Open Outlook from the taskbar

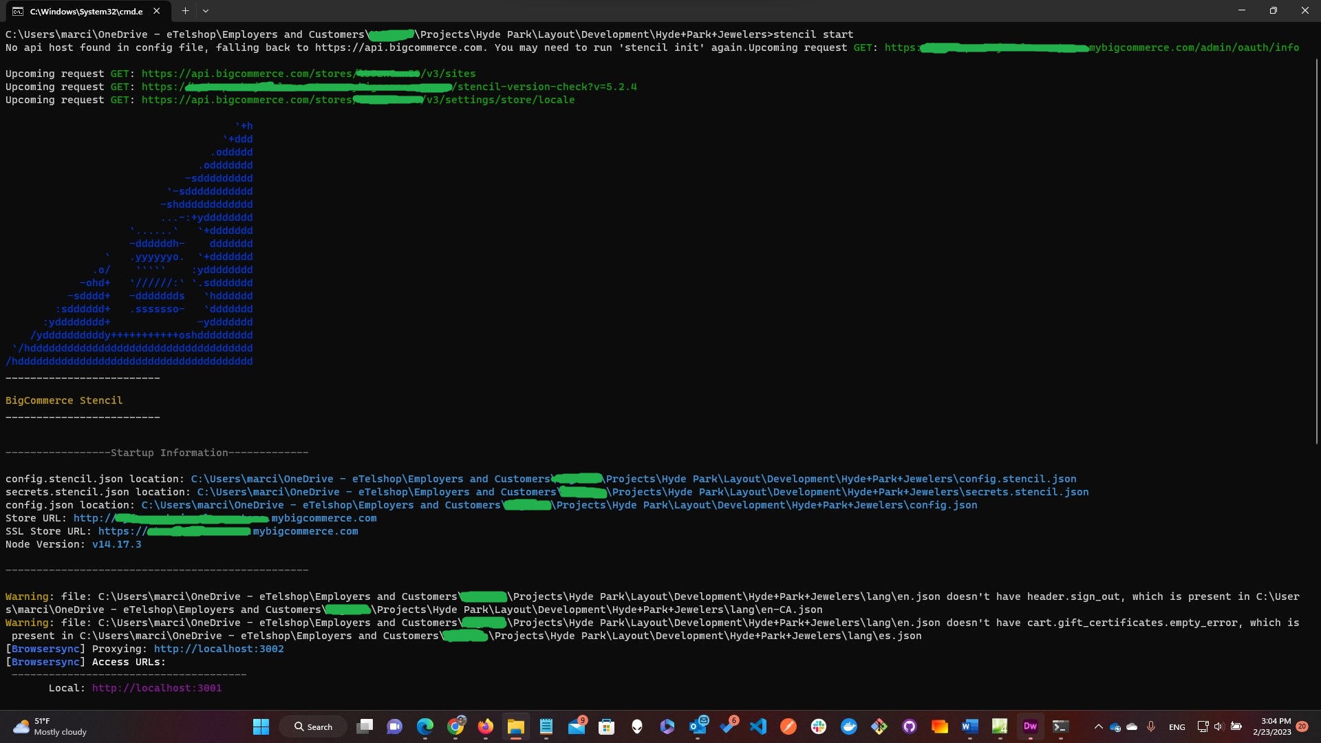click(698, 726)
